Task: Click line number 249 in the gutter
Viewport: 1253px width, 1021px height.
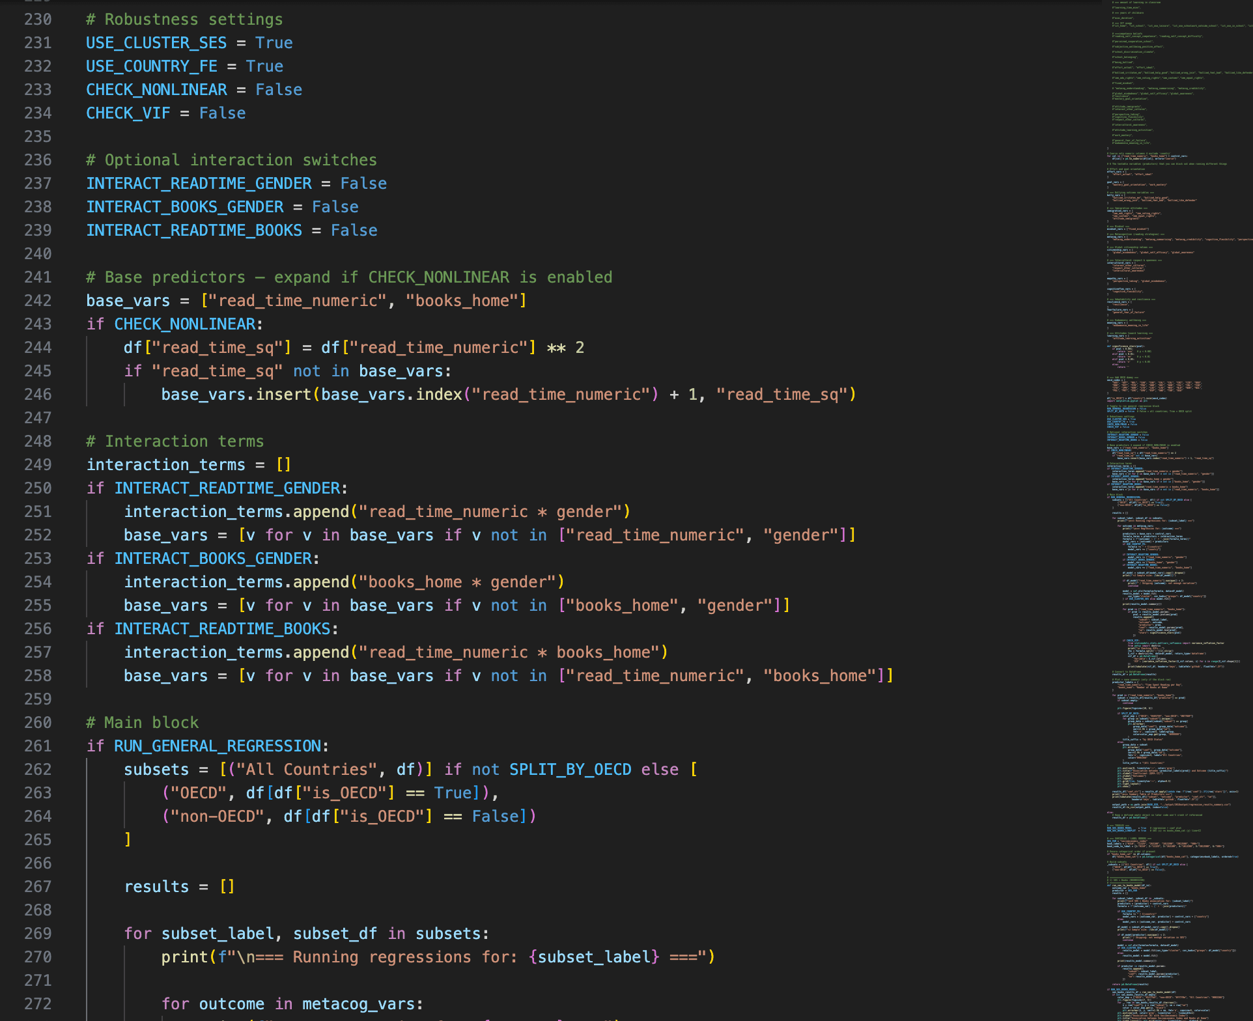Action: [x=38, y=465]
